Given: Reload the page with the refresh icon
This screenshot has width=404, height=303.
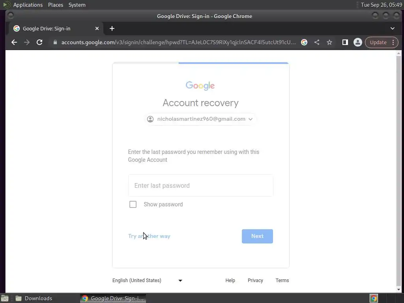Looking at the screenshot, I should tap(39, 42).
